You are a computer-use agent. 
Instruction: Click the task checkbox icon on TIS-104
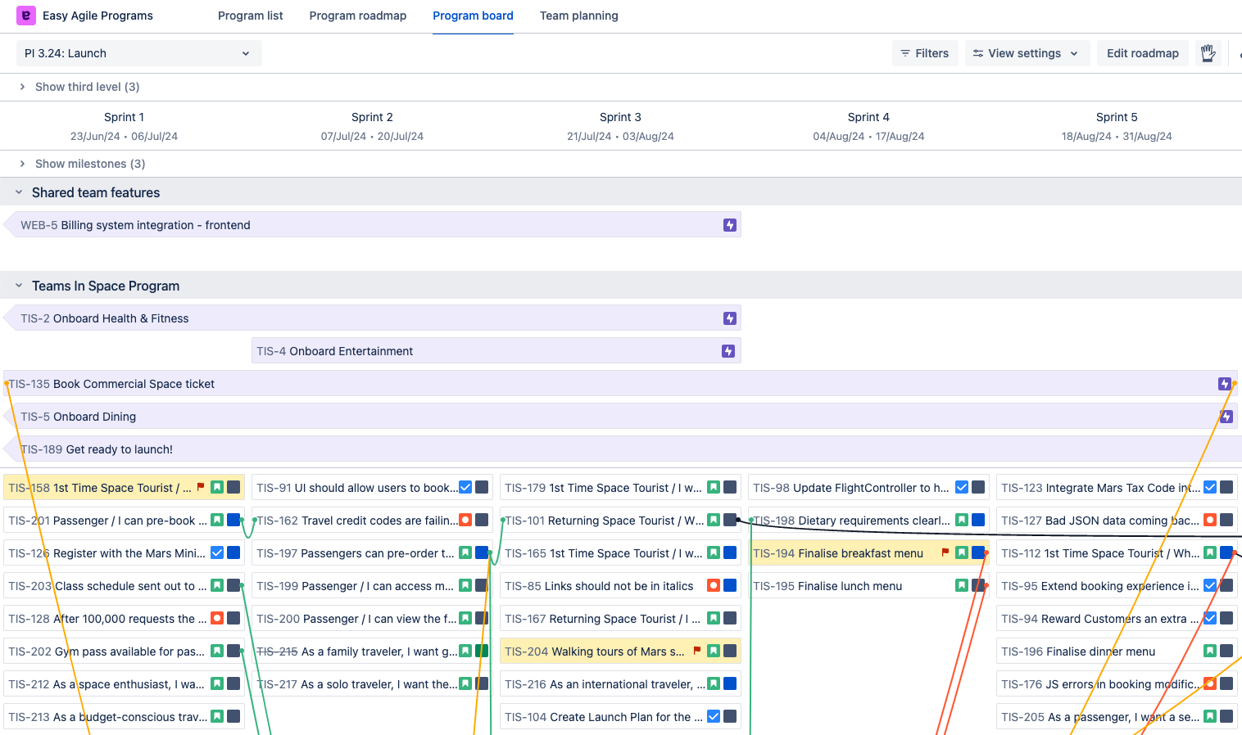pyautogui.click(x=714, y=717)
